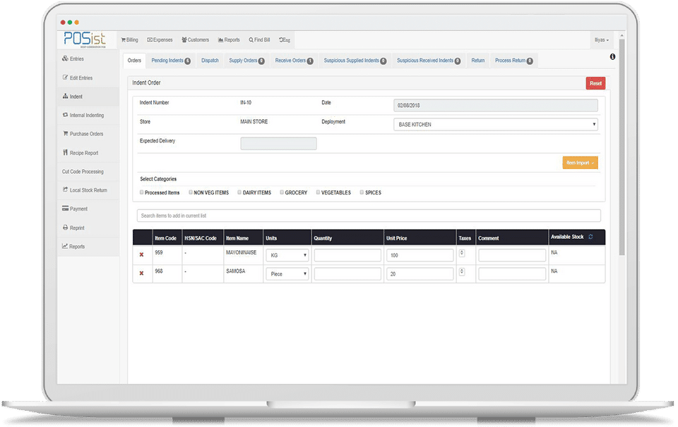
Task: Open the Item Import dropdown button
Action: click(580, 163)
